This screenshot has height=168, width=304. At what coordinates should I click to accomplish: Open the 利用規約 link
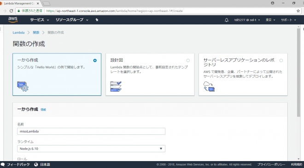coord(297,164)
